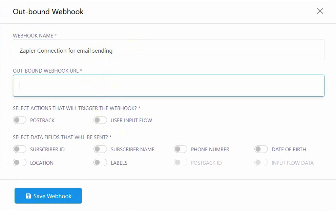Image resolution: width=336 pixels, height=211 pixels.
Task: Click the disabled Postback ID toggle
Action: point(181,163)
